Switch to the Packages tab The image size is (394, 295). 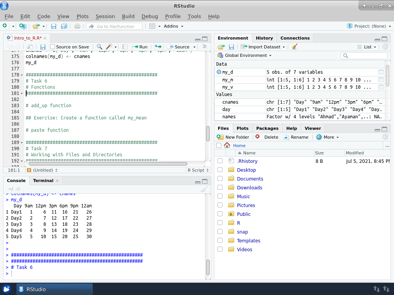[267, 128]
